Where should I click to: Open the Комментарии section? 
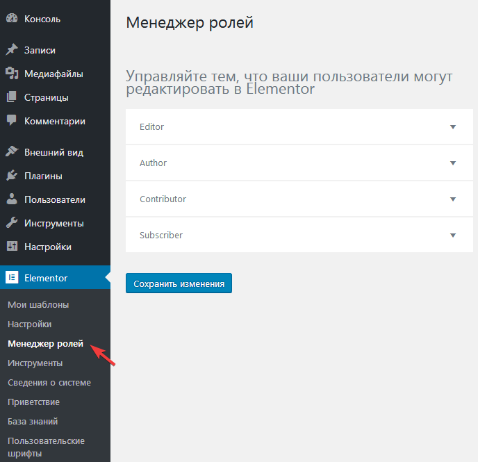coord(55,121)
